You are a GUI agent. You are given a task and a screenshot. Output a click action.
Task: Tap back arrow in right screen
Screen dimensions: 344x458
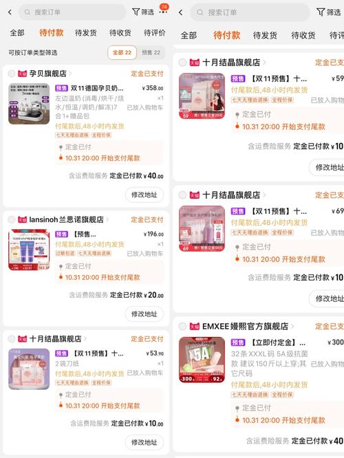[181, 12]
